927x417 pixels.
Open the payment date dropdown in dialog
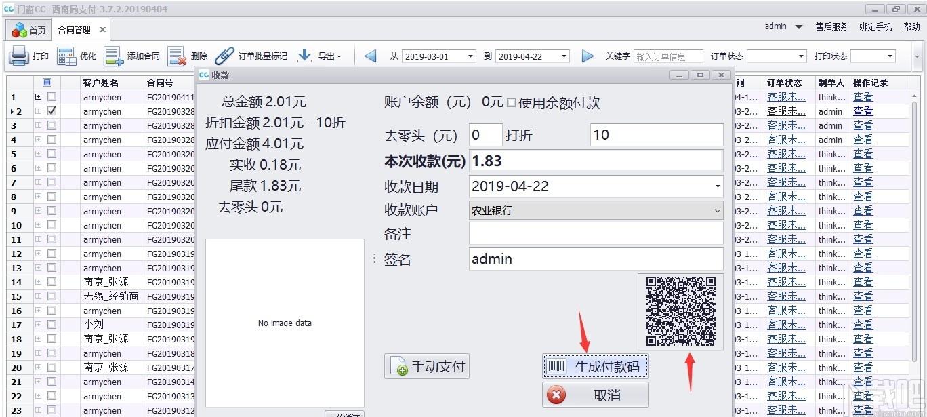(x=717, y=186)
